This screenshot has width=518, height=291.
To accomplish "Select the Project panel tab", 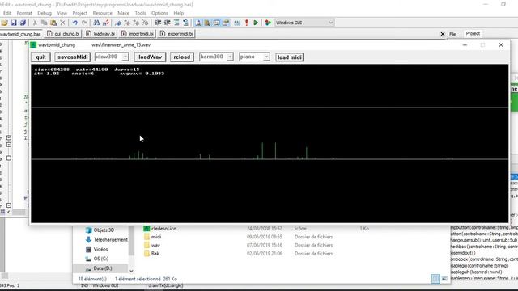I will coord(473,34).
